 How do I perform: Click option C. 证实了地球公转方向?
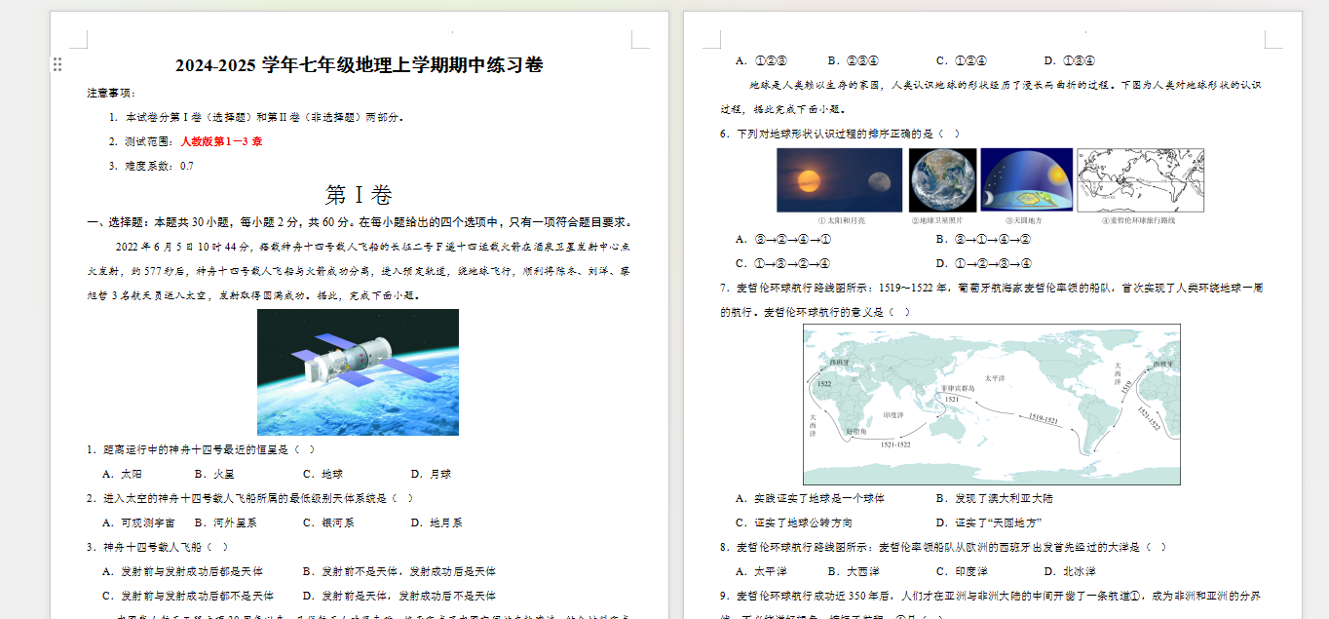tap(794, 522)
